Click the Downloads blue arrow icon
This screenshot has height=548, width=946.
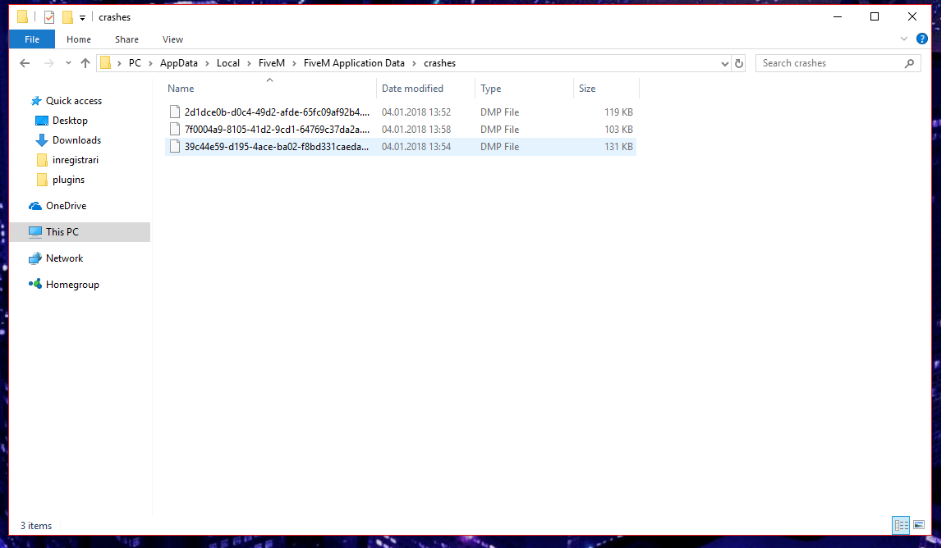(42, 140)
